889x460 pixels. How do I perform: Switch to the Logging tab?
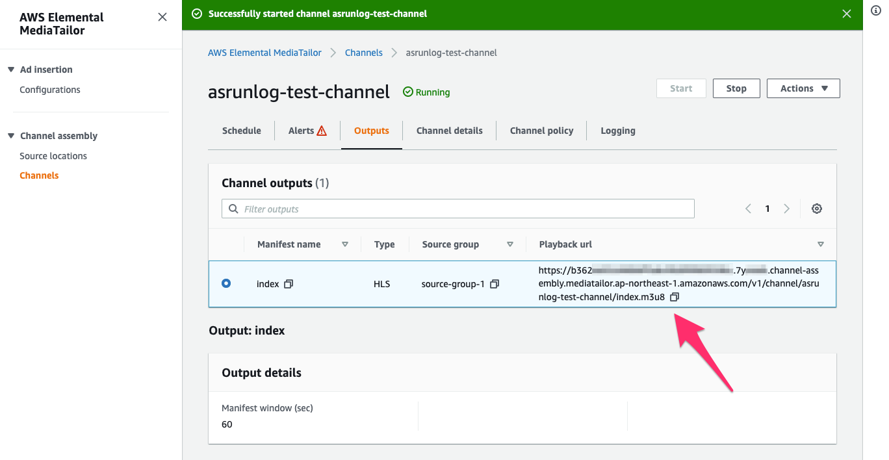618,131
